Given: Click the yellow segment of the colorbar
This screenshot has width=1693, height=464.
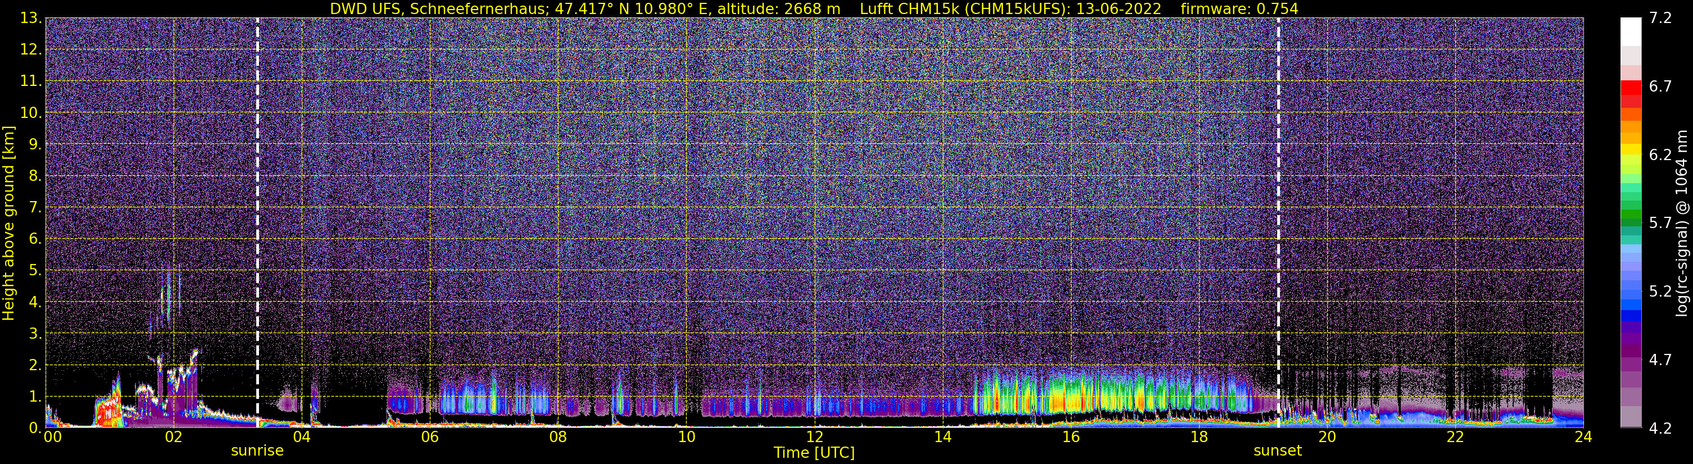Looking at the screenshot, I should coord(1631,149).
